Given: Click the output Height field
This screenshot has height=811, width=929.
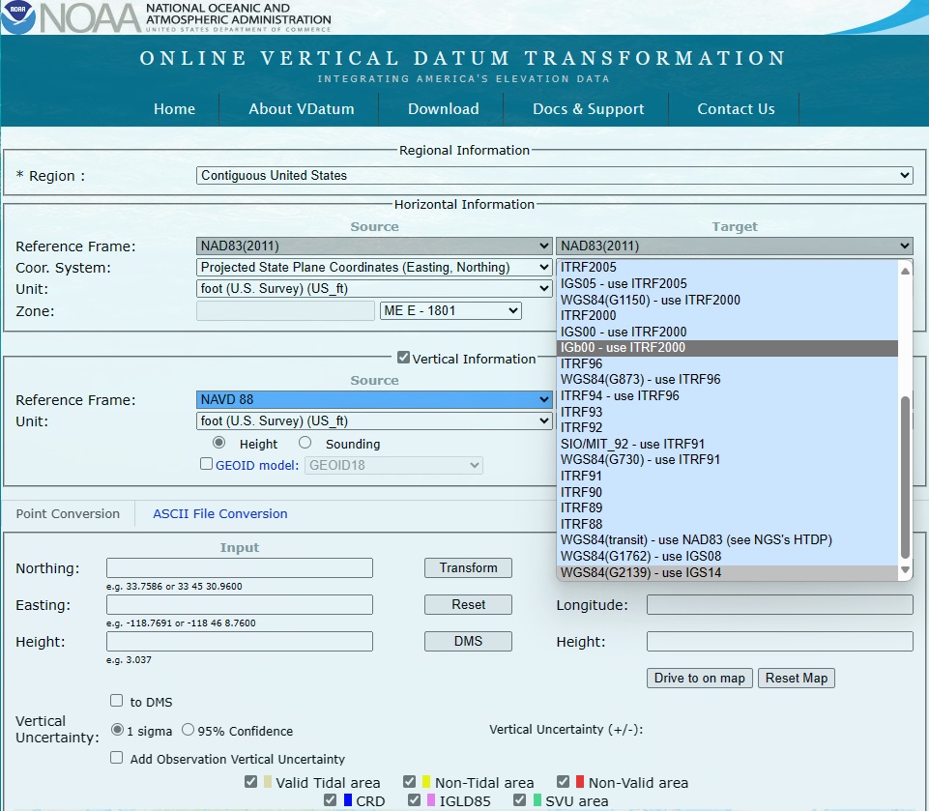Looking at the screenshot, I should coord(780,641).
